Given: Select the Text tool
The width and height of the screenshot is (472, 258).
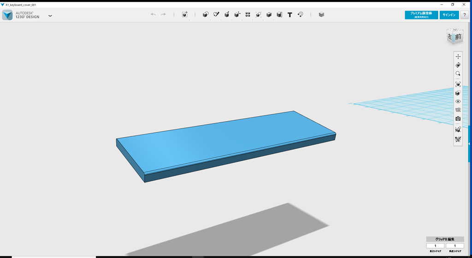Looking at the screenshot, I should pos(289,15).
